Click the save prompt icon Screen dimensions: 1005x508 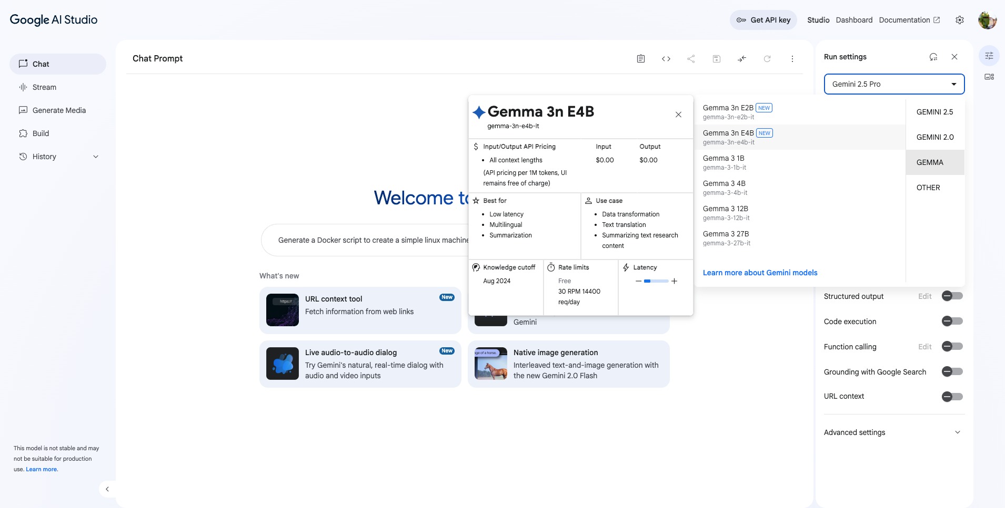pyautogui.click(x=716, y=59)
